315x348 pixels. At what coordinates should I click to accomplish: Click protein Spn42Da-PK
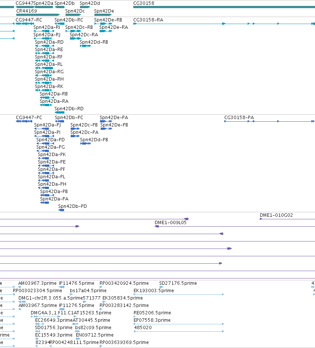(52, 155)
